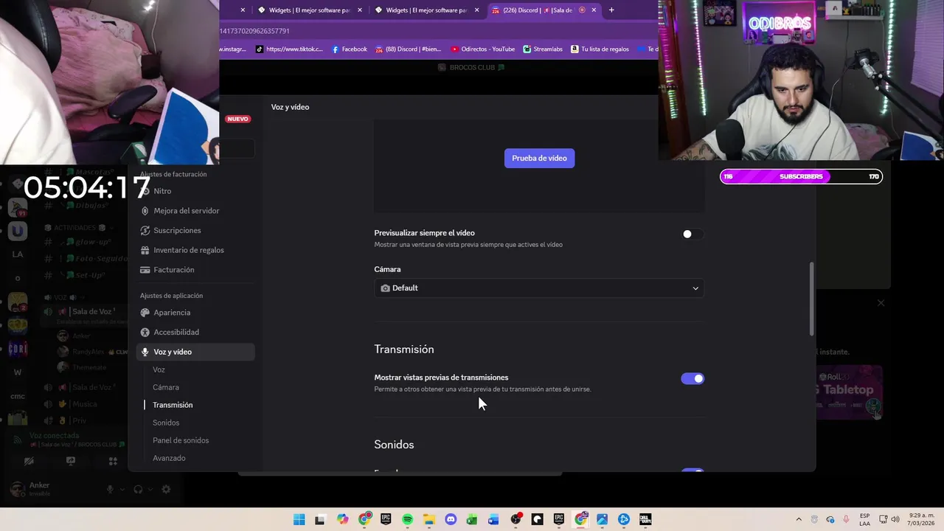Open Copilot from taskbar
Screen dimensions: 944x531
tap(342, 519)
